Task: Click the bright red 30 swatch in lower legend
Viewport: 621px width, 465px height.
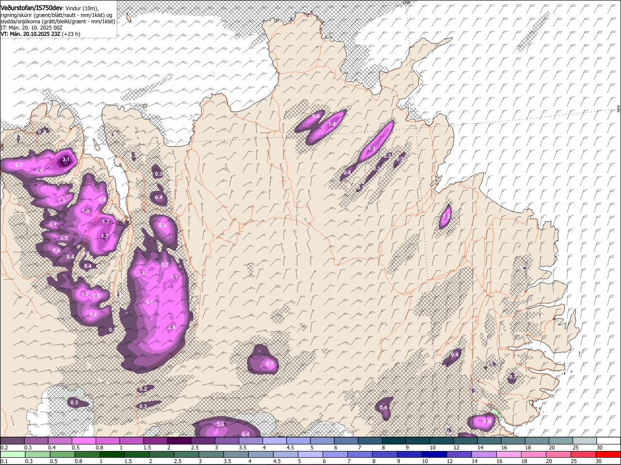Action: pos(608,454)
